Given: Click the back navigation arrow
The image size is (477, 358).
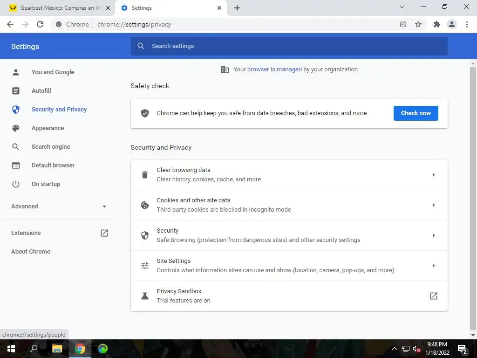Looking at the screenshot, I should click(x=10, y=24).
